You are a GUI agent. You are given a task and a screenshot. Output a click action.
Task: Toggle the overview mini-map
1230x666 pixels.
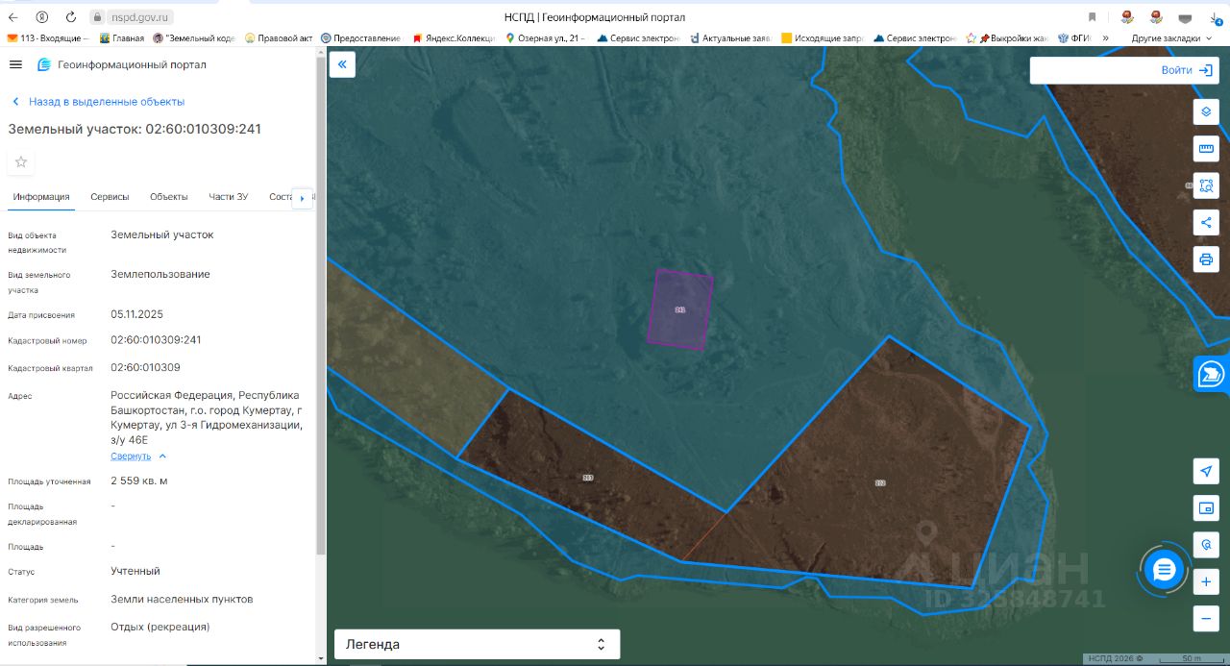click(1206, 507)
